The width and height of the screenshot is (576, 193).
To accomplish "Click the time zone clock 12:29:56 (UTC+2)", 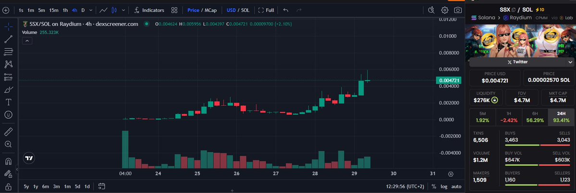I will pyautogui.click(x=405, y=186).
